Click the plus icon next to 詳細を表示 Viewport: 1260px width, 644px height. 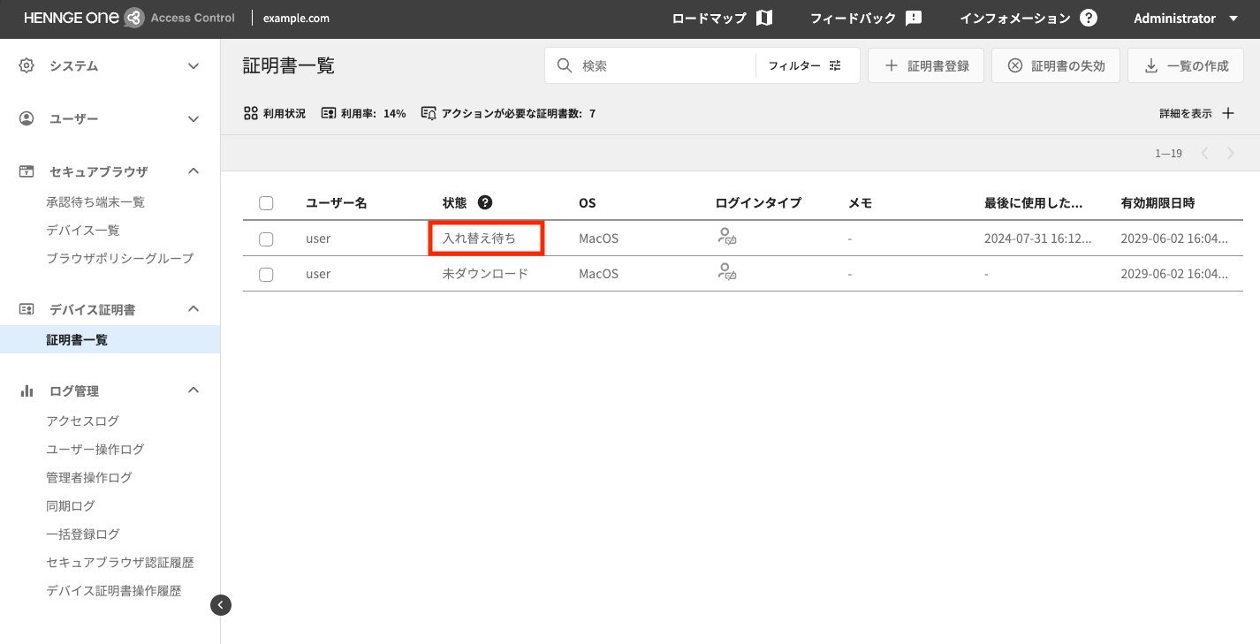[1227, 113]
